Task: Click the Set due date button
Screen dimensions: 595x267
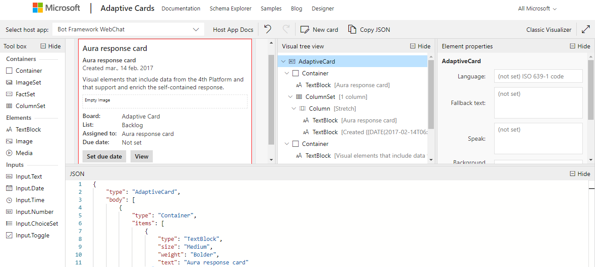Action: click(104, 156)
